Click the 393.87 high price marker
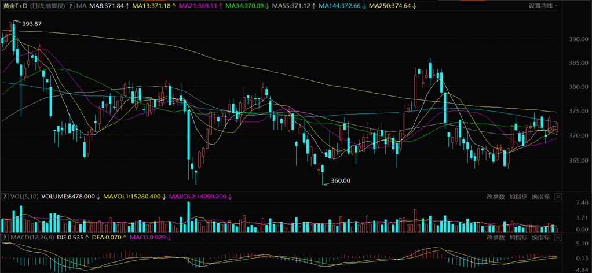 click(x=32, y=24)
